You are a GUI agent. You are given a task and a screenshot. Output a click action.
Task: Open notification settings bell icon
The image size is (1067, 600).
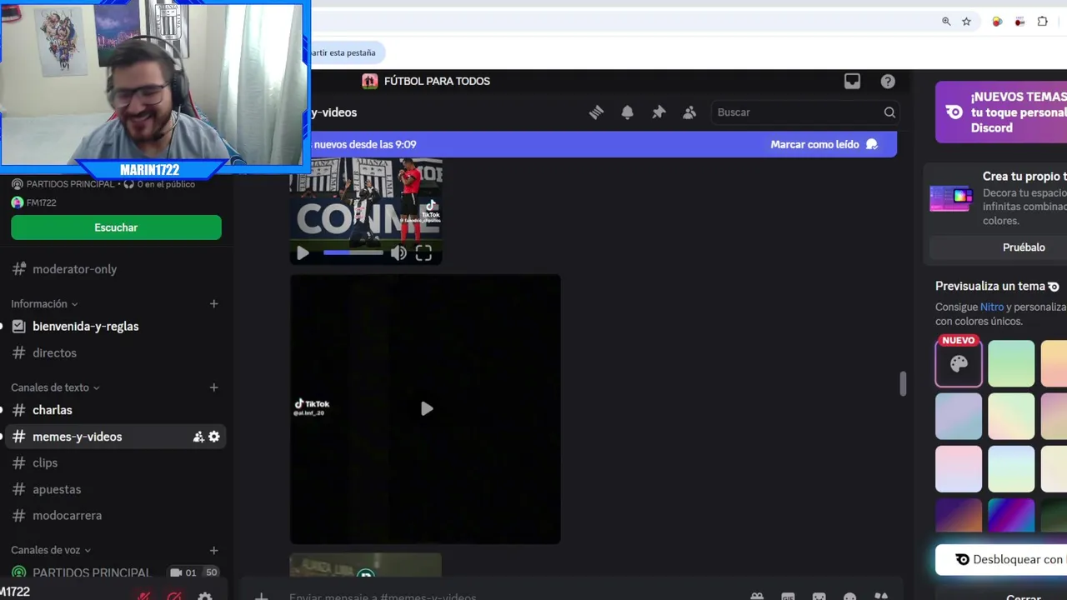627,112
